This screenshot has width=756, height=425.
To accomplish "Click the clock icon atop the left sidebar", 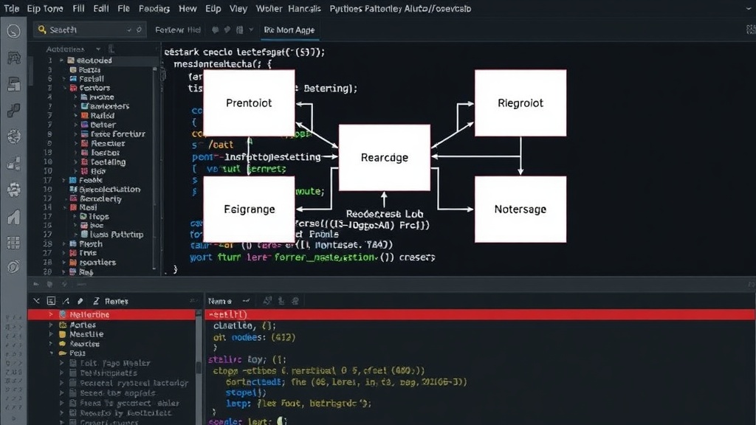I will click(x=13, y=31).
